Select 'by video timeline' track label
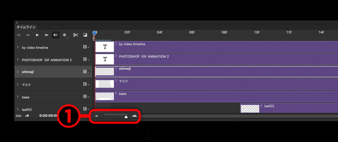Screen dimensions: 338x142 pyautogui.click(x=35, y=47)
